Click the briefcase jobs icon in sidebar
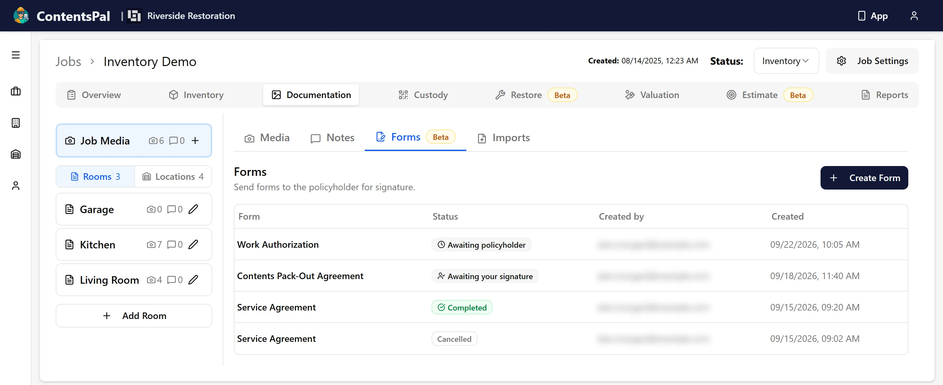Image resolution: width=943 pixels, height=385 pixels. click(x=15, y=91)
